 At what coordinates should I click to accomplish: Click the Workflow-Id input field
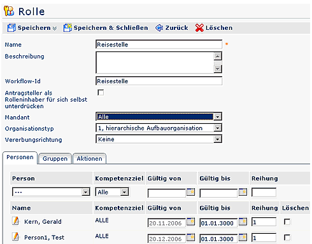[159, 81]
